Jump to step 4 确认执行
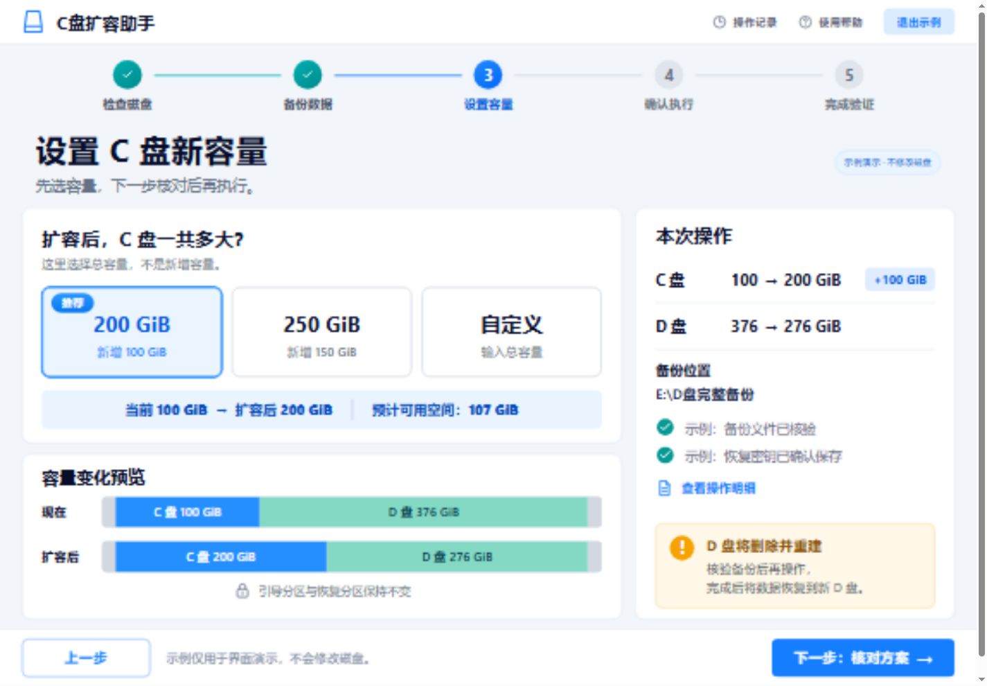 point(669,75)
